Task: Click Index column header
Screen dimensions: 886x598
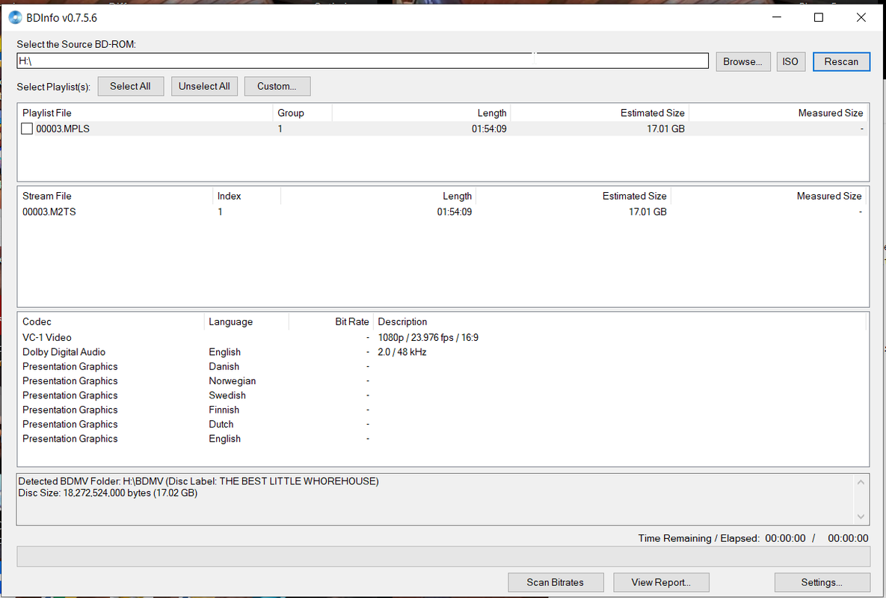Action: [x=247, y=196]
